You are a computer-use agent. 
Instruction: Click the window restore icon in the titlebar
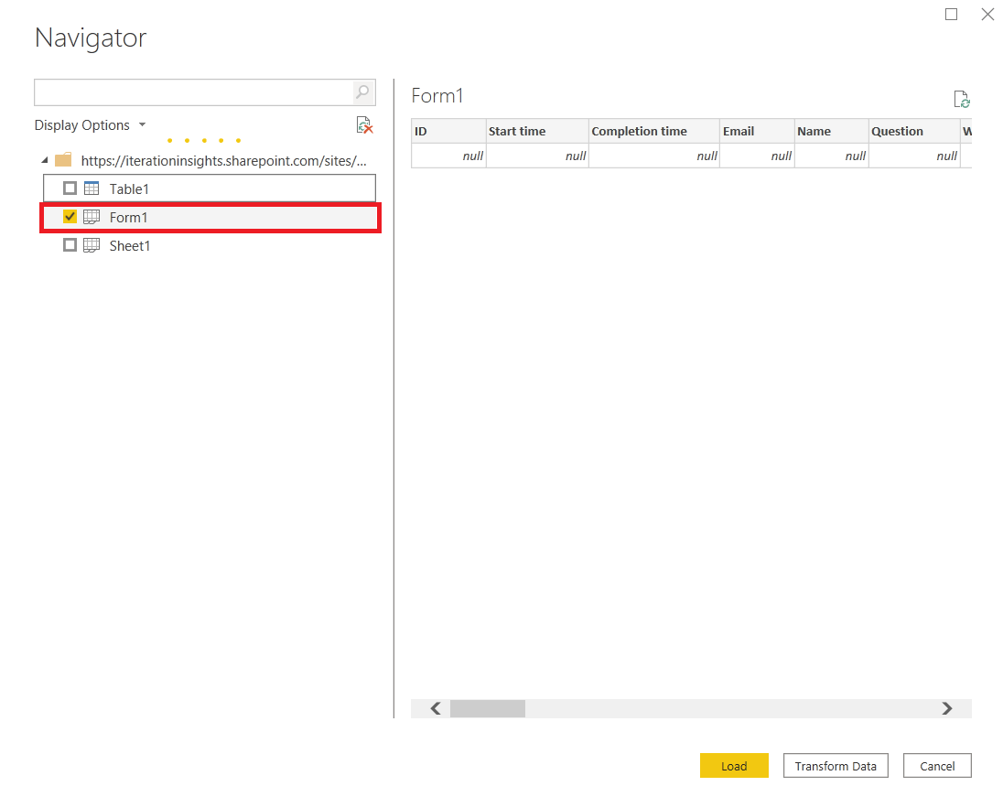951,14
